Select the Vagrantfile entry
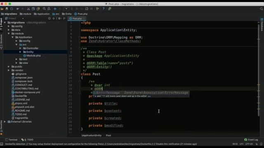The height and width of the screenshot is (148, 264). click(x=20, y=118)
